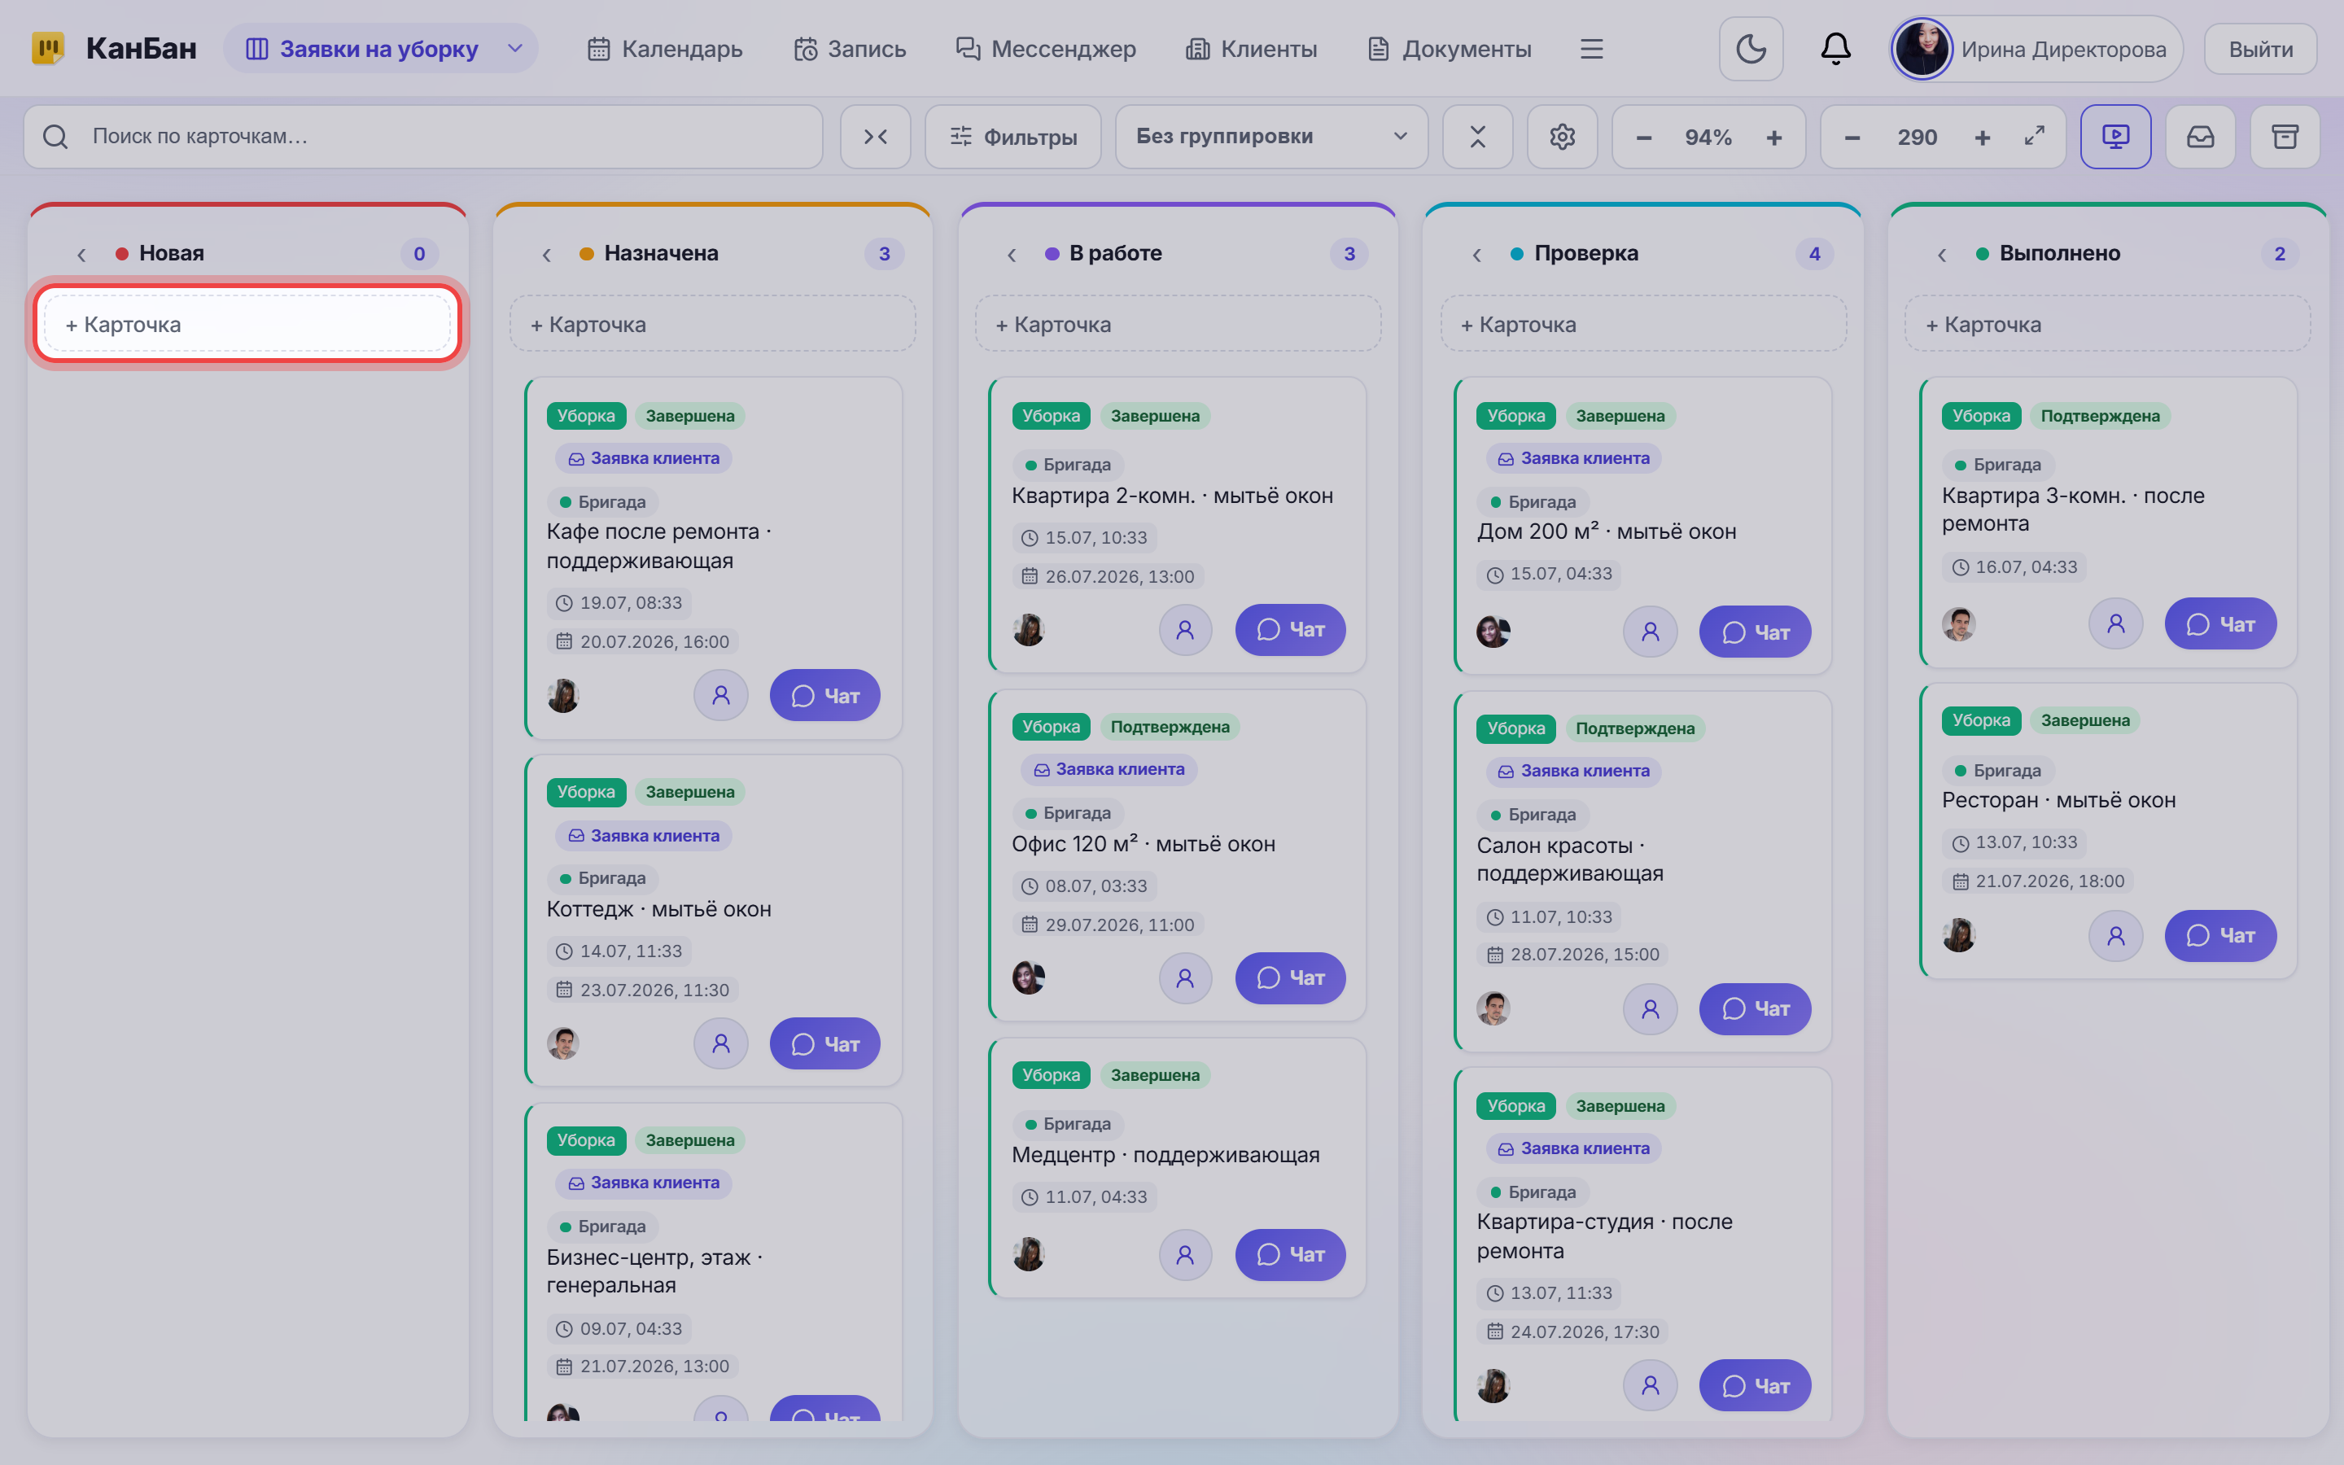Click the compact cards arrows icon
The width and height of the screenshot is (2344, 1465).
pos(876,137)
